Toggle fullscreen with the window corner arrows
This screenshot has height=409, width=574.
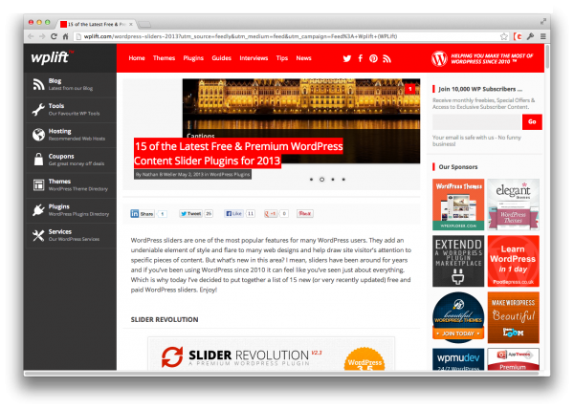tap(542, 22)
